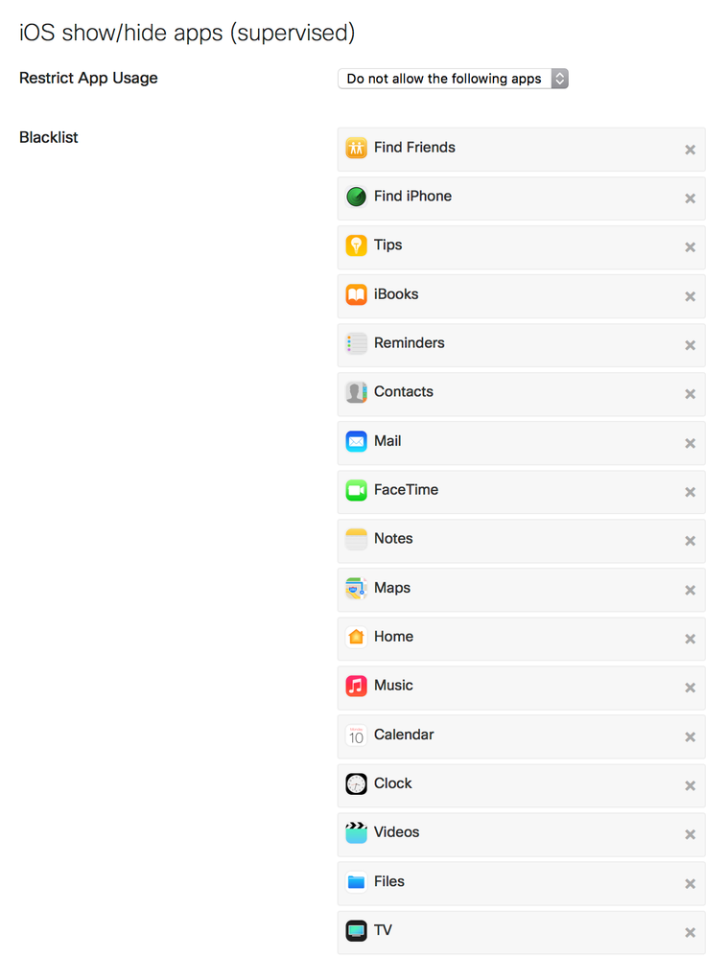
Task: Click the Music note icon
Action: 356,686
